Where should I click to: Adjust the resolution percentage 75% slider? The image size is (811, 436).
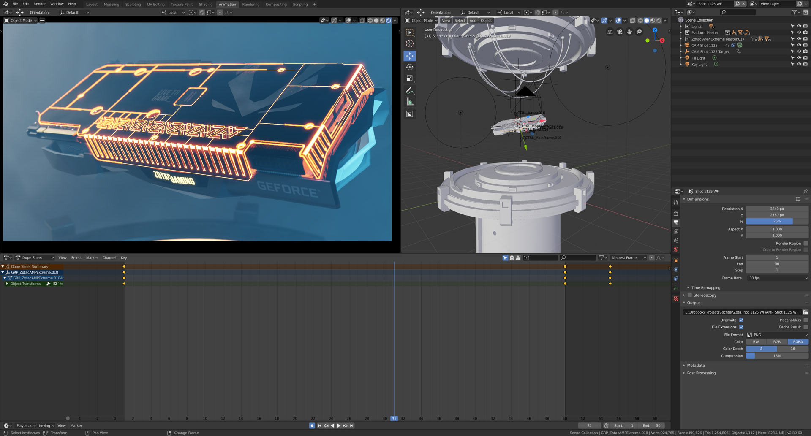point(777,221)
